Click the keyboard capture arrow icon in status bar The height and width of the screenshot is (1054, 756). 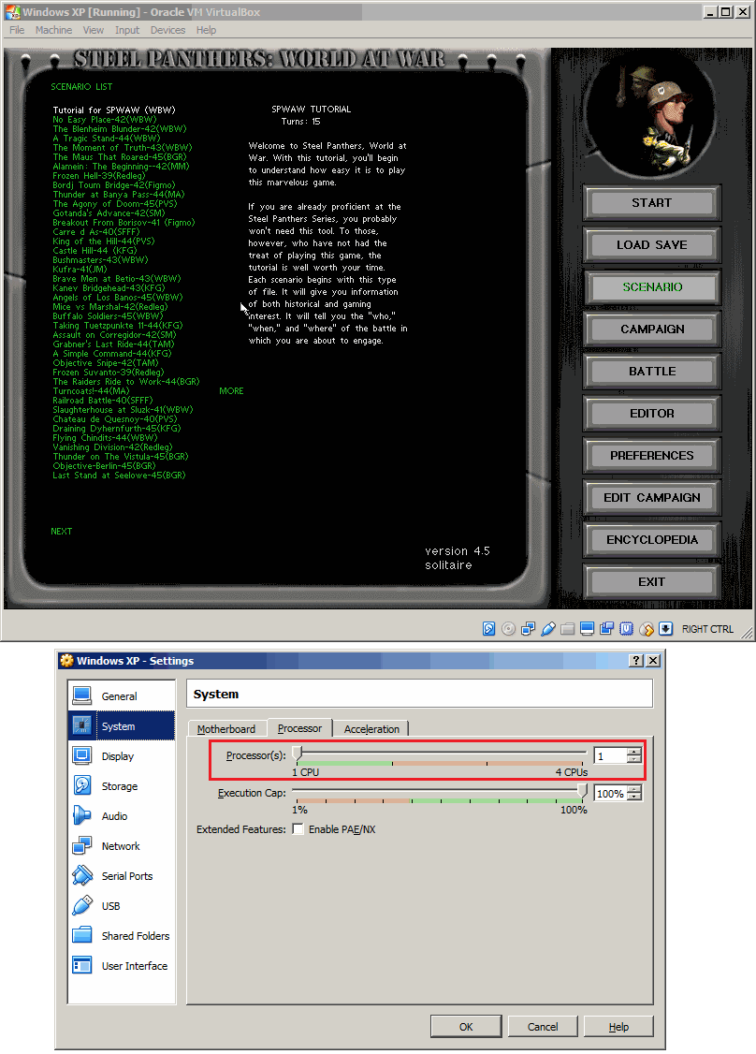pyautogui.click(x=666, y=628)
